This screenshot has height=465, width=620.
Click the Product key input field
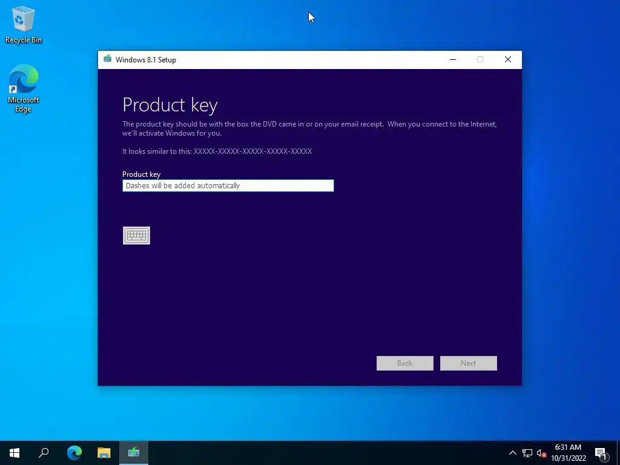click(228, 186)
